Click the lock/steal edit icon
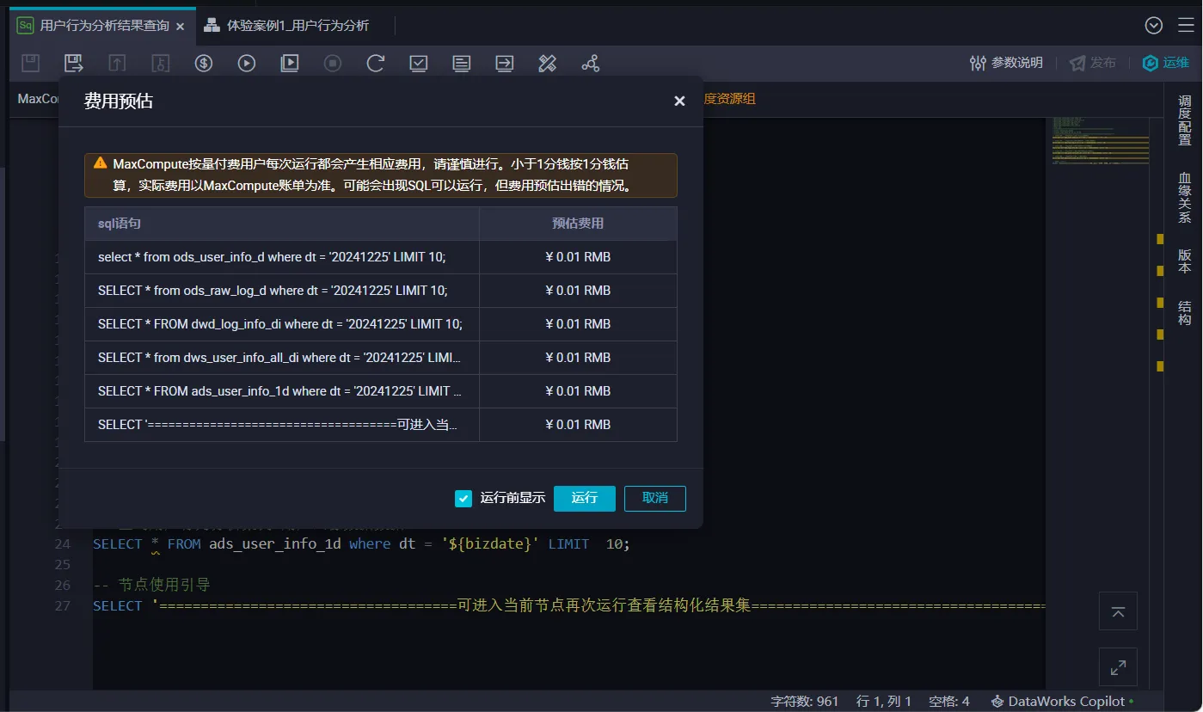Image resolution: width=1203 pixels, height=712 pixels. click(x=160, y=63)
